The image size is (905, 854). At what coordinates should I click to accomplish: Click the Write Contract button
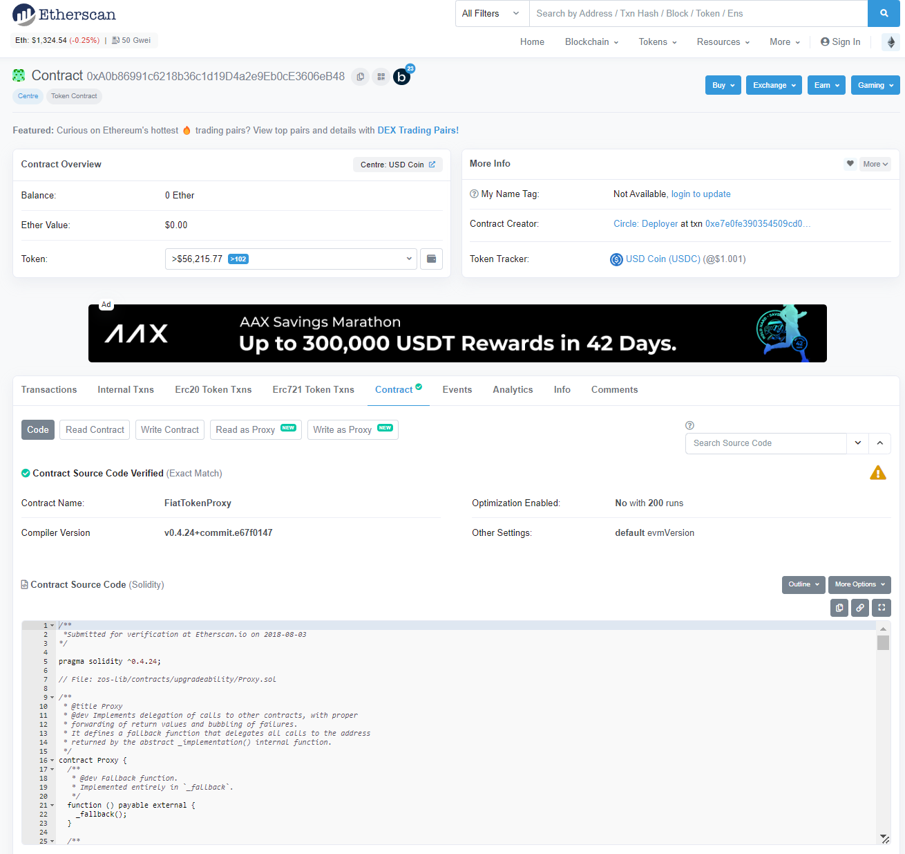170,430
